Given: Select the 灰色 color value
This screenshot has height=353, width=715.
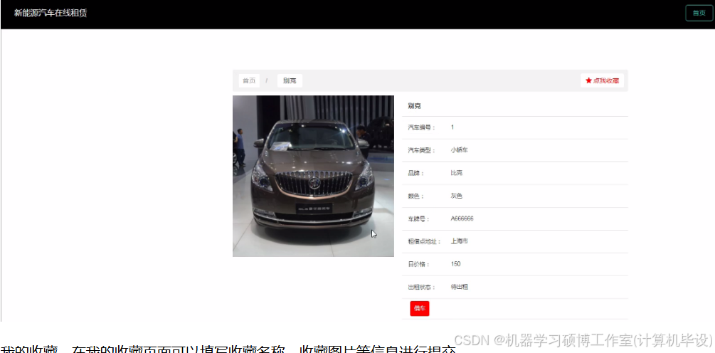Looking at the screenshot, I should point(457,196).
